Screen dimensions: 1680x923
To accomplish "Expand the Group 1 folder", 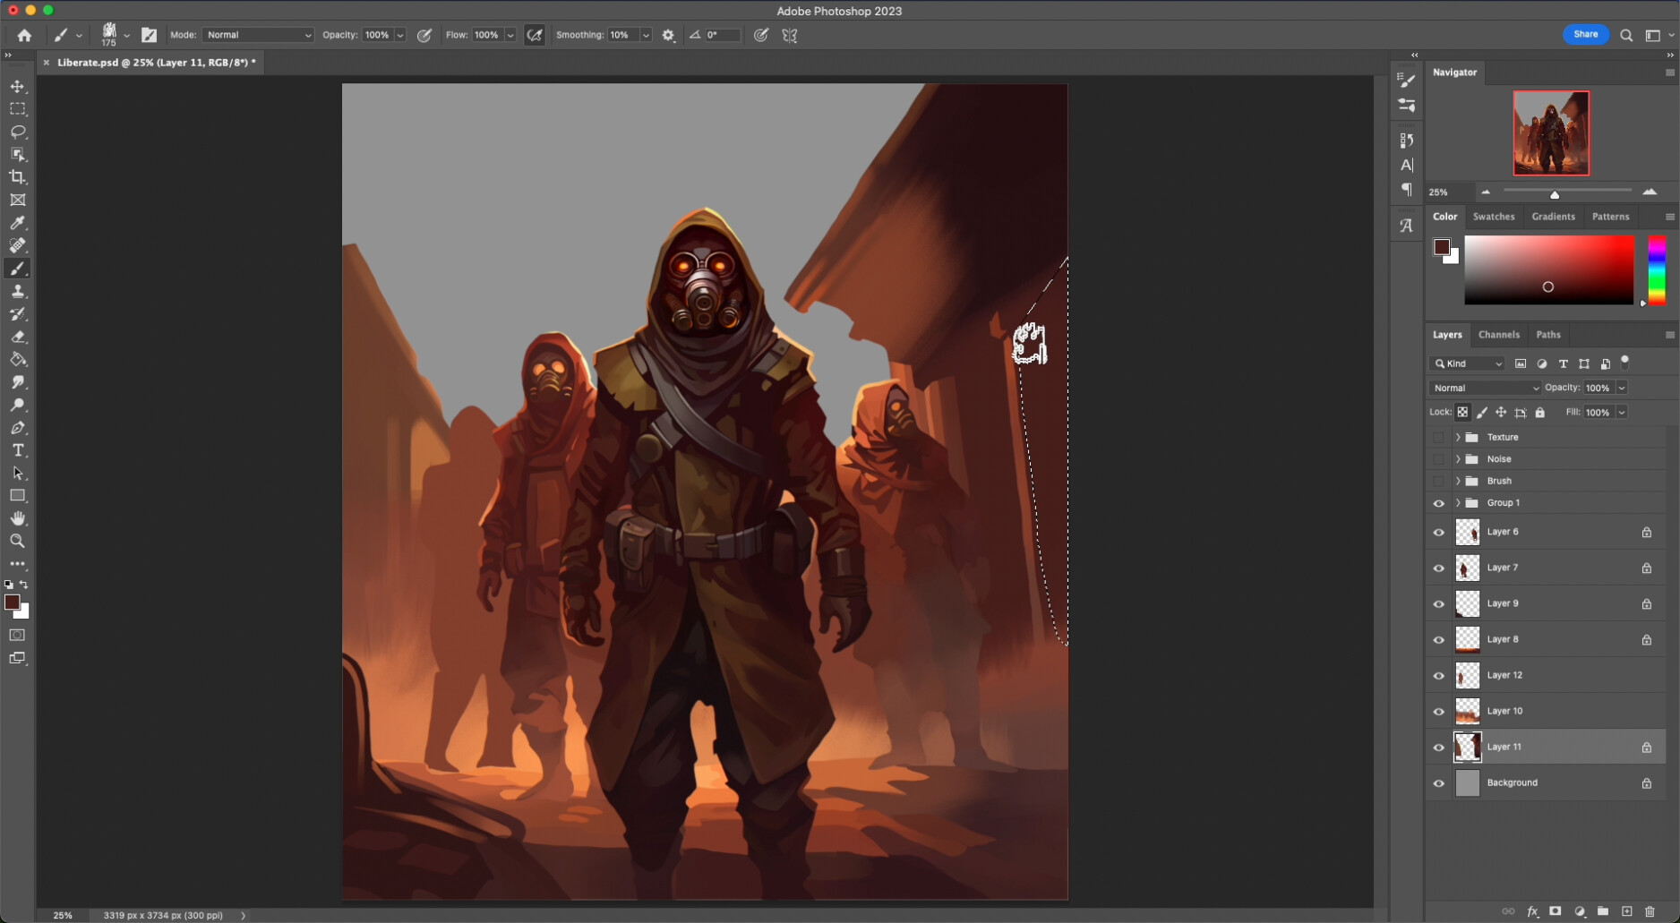I will tap(1458, 503).
